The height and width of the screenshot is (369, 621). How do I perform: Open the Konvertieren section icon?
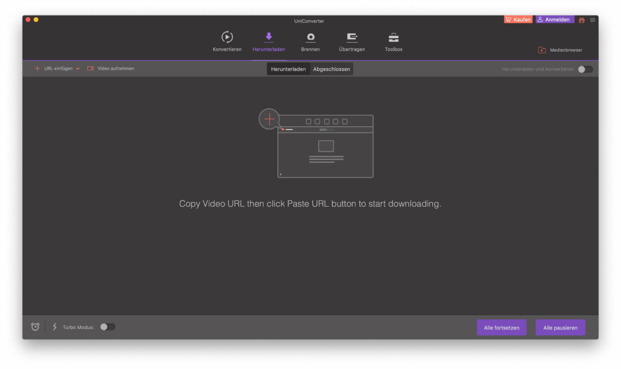pos(227,37)
